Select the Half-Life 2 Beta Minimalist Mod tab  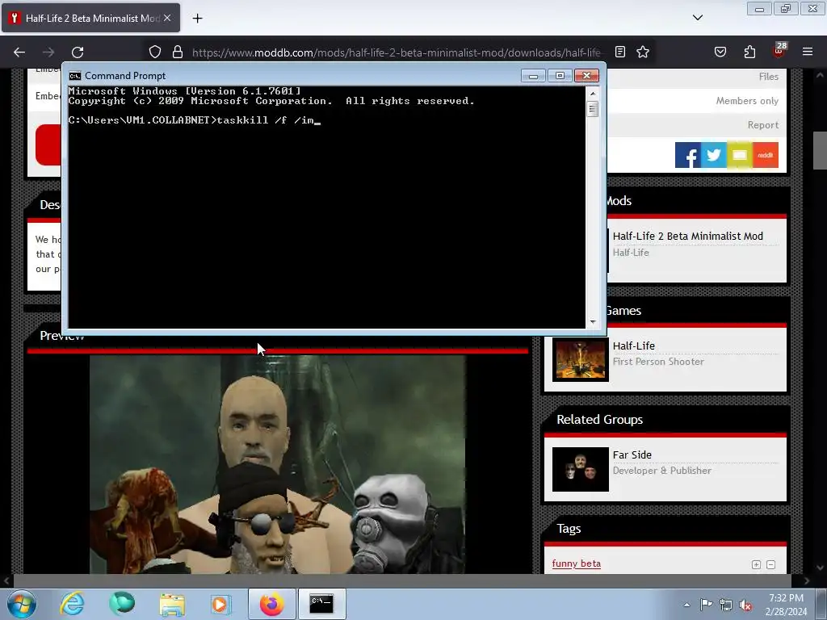point(90,18)
